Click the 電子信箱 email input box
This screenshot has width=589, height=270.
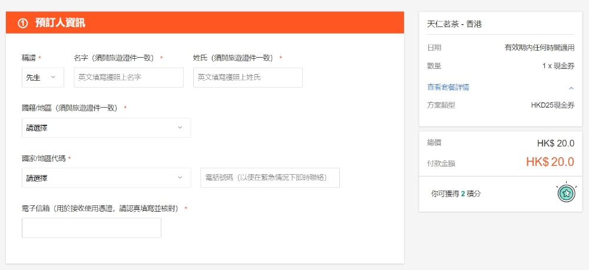click(x=91, y=228)
